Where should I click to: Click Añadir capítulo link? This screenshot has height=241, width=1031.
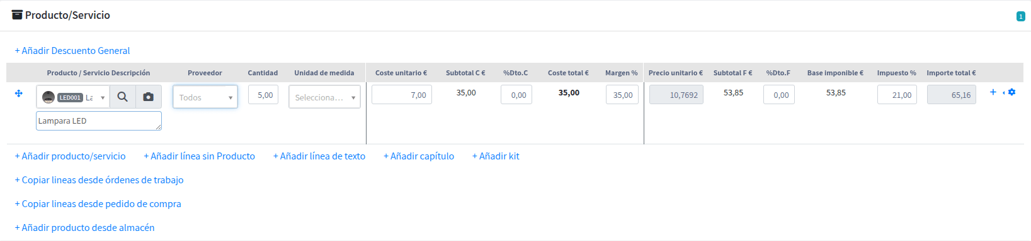click(419, 156)
